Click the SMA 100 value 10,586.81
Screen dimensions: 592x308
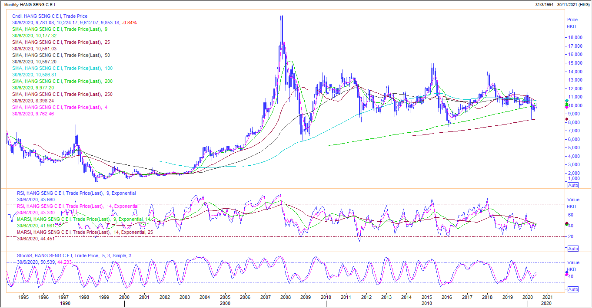[46, 75]
